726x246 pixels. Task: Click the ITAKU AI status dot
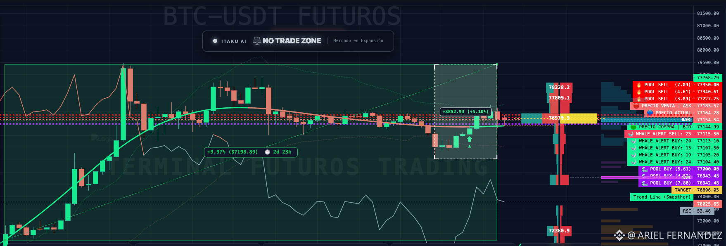pyautogui.click(x=215, y=41)
